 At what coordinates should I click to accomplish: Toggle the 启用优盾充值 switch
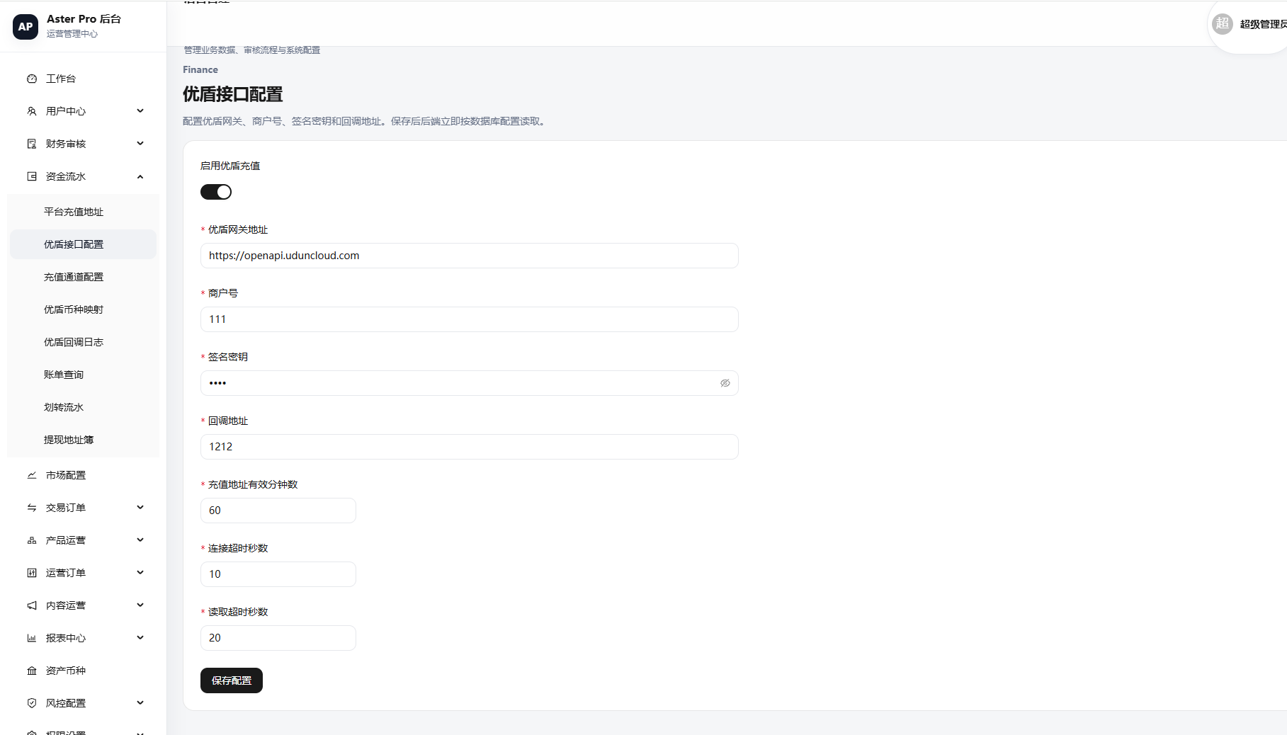216,192
